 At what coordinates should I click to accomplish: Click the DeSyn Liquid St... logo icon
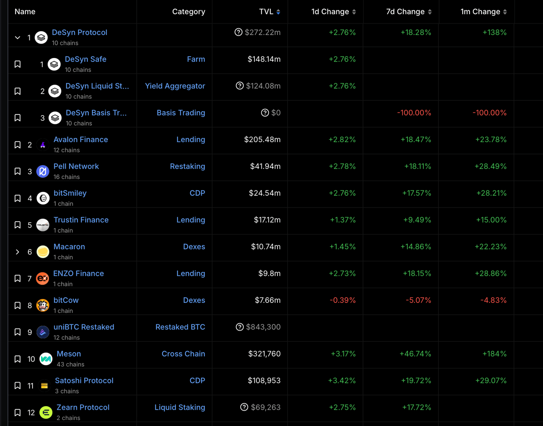point(55,91)
